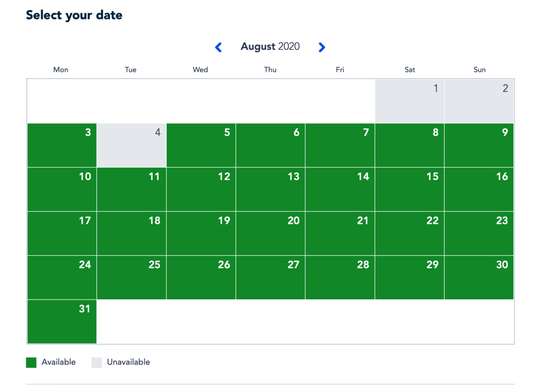Viewport: 534px width, 386px height.
Task: Click Saturday August 8
Action: click(409, 145)
